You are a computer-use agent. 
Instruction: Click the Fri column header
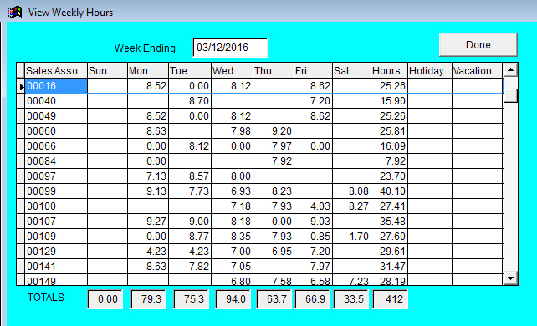[x=314, y=70]
